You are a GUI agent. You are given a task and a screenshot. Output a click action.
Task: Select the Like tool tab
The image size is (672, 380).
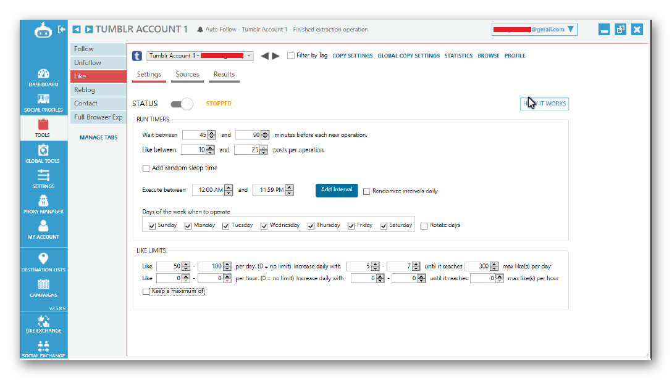tap(98, 76)
